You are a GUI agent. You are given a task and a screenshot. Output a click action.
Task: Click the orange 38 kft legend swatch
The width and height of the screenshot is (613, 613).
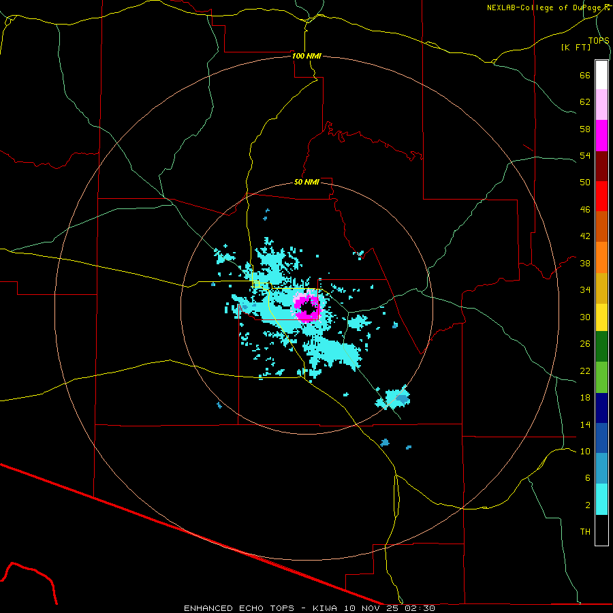pyautogui.click(x=601, y=257)
